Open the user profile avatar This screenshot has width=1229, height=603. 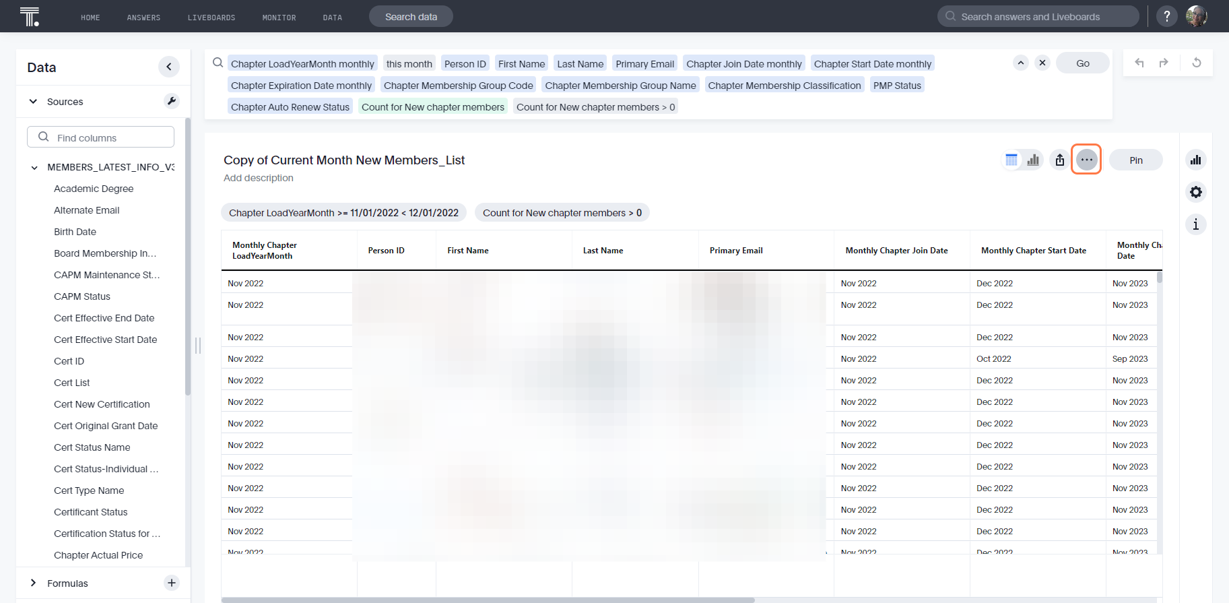(1197, 16)
